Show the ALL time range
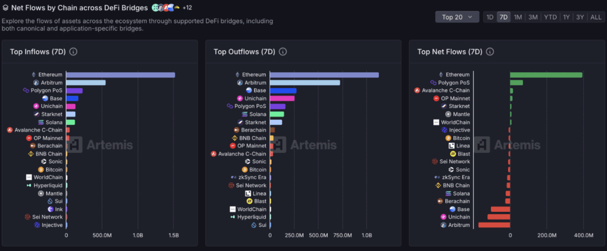607x251 pixels. click(596, 17)
